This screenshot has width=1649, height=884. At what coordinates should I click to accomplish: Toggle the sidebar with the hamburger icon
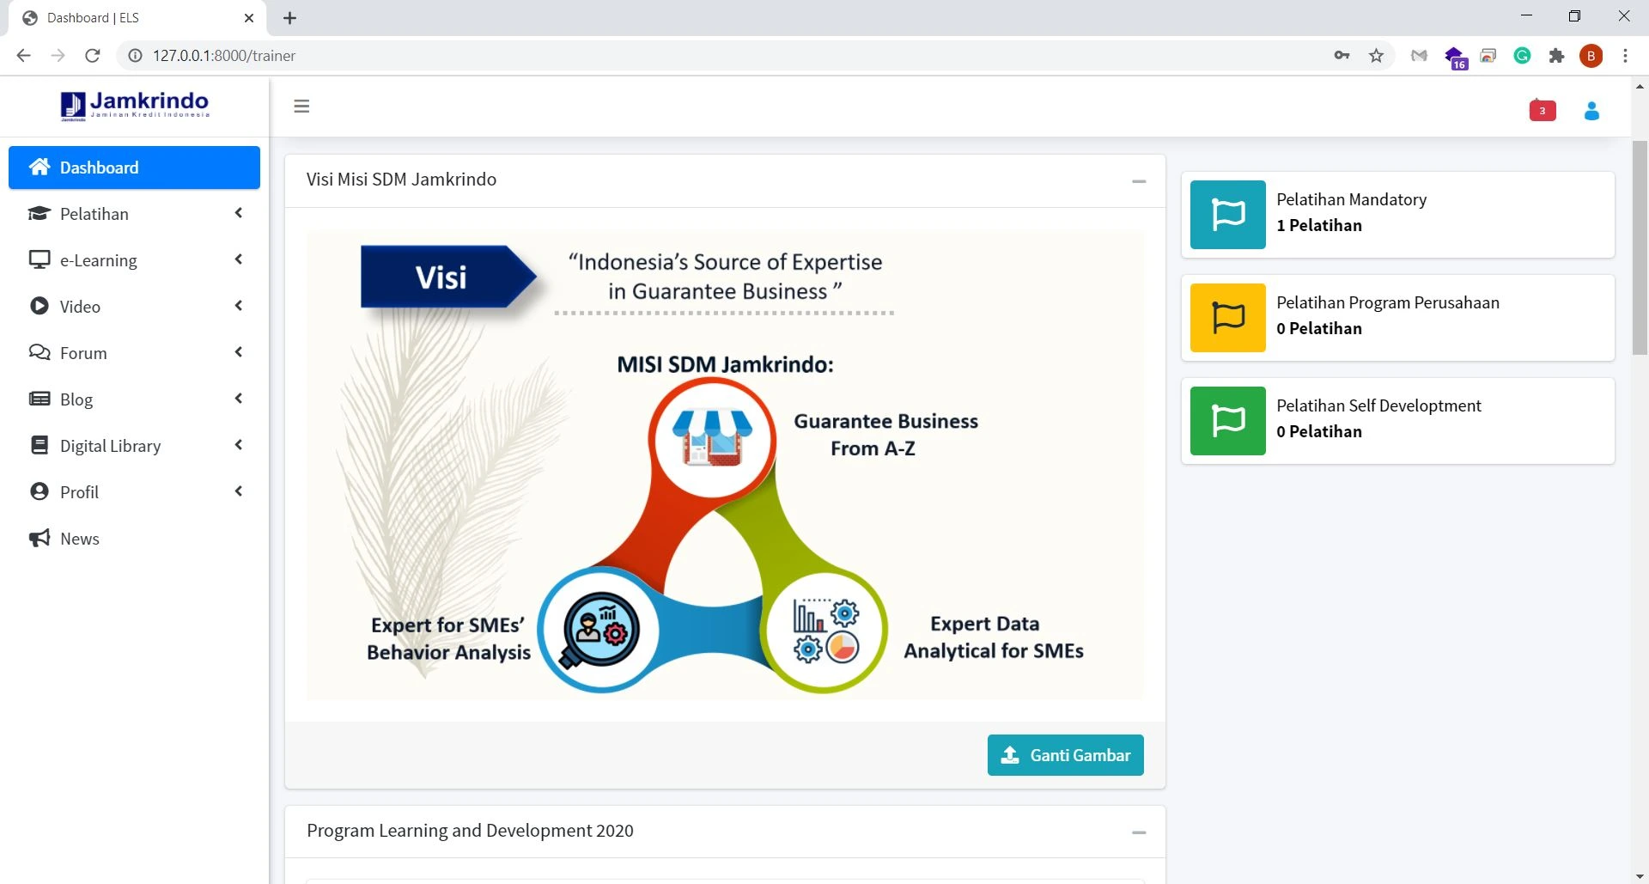click(301, 107)
